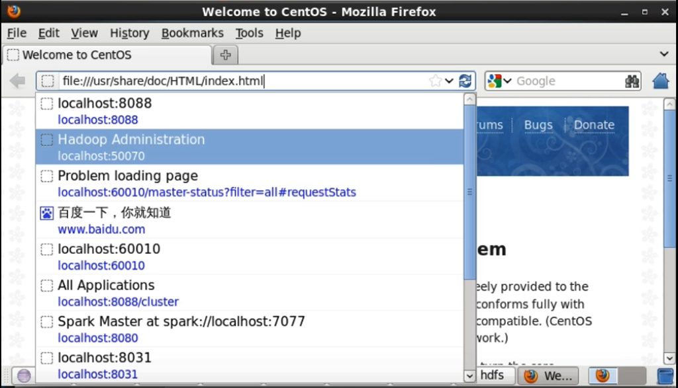Click the Bugs link on CentOS page
Screen dimensions: 678x388
tap(538, 125)
